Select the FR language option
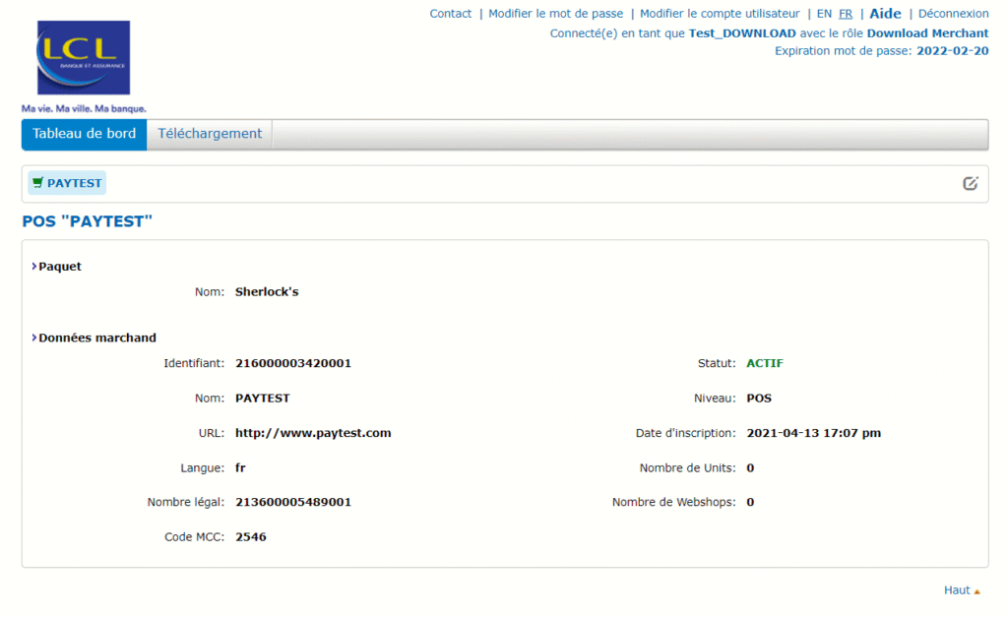Screen dimensions: 1008x617 [x=846, y=13]
